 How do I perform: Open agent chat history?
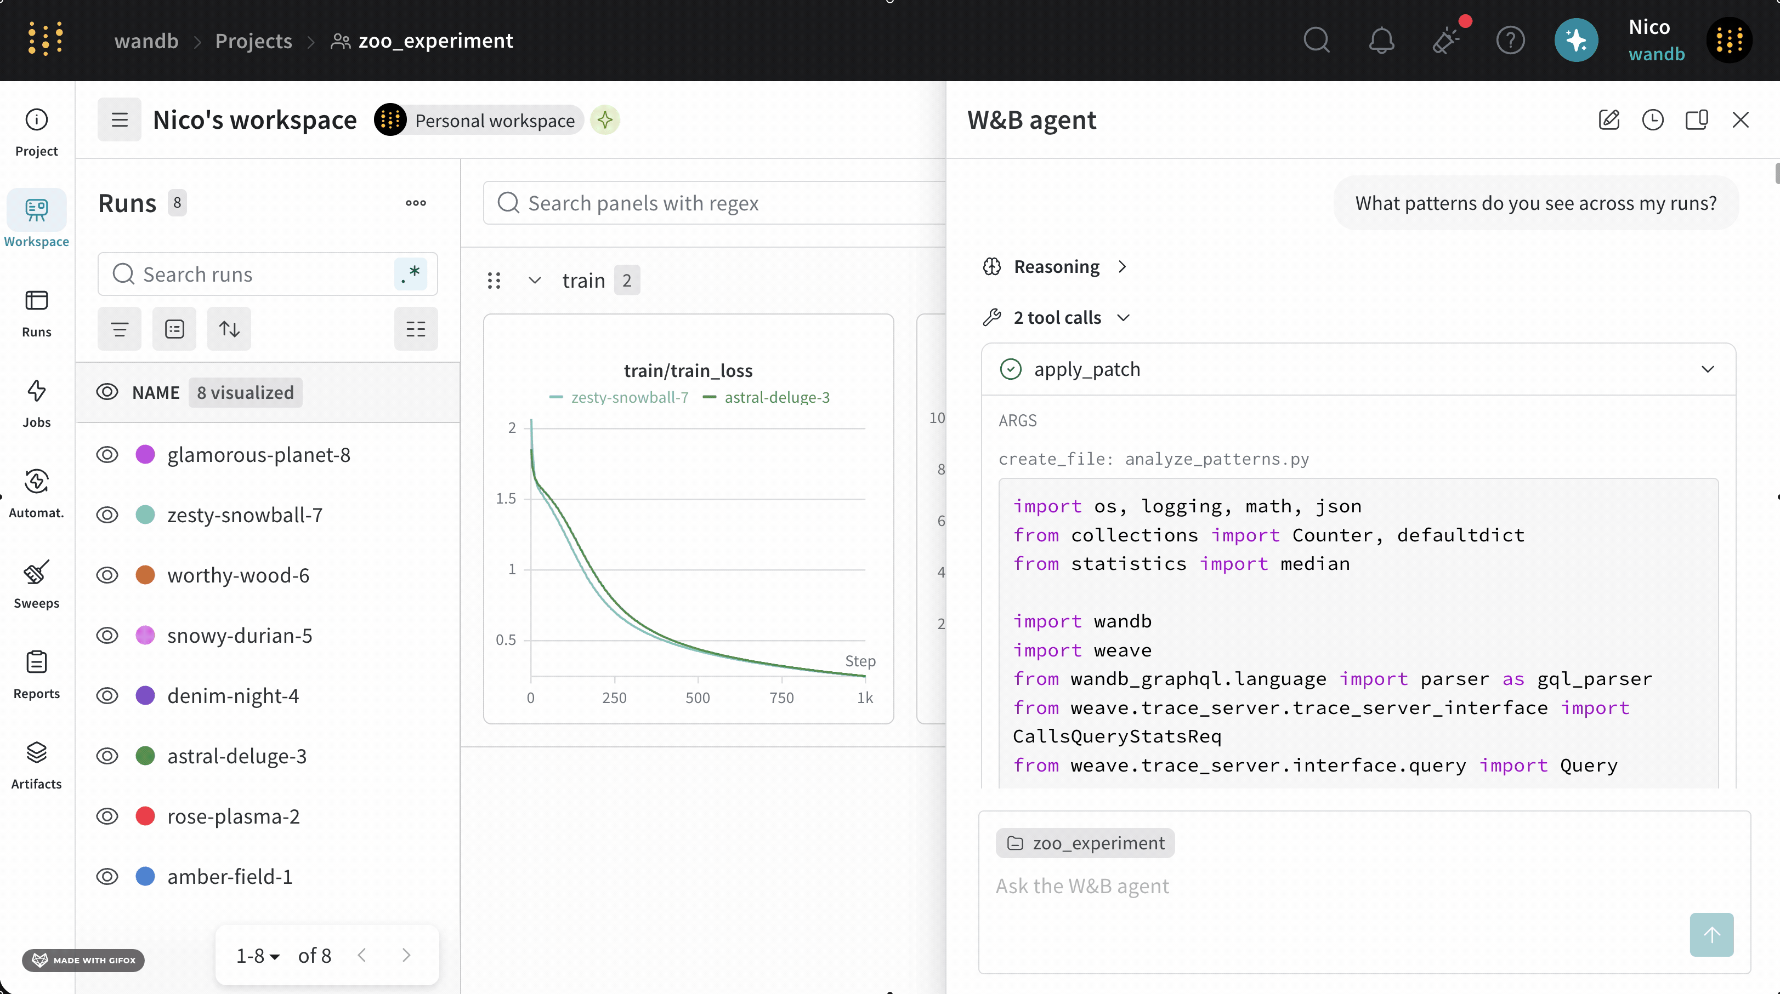click(1653, 120)
